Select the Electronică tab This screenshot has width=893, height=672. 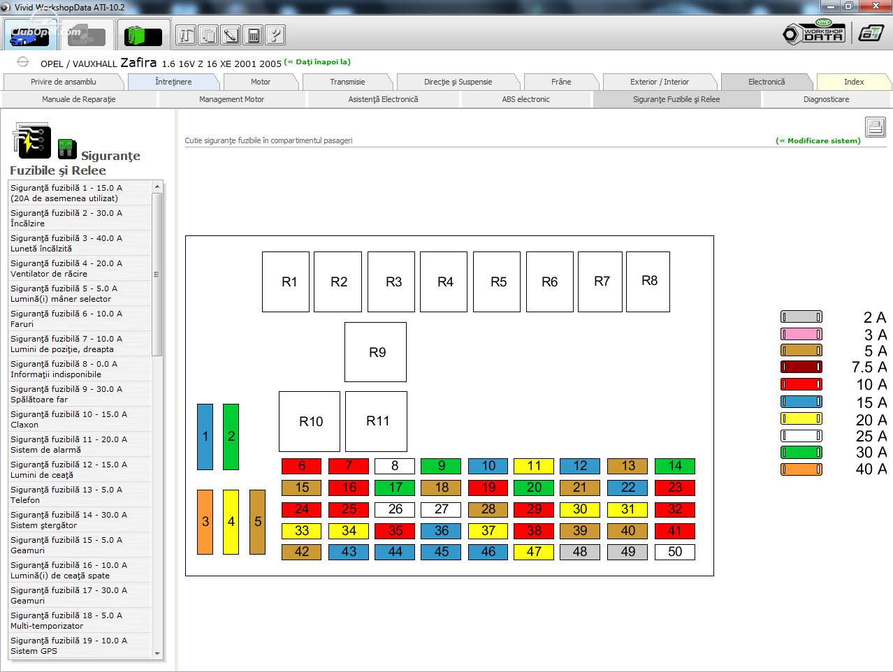point(767,82)
